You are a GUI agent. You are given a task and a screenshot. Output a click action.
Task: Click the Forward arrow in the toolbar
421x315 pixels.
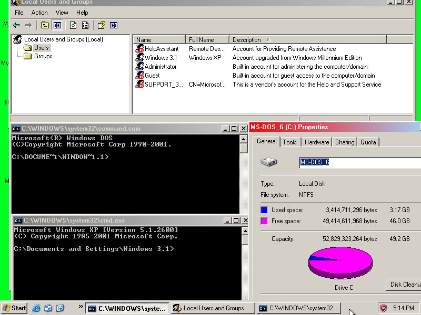28,25
